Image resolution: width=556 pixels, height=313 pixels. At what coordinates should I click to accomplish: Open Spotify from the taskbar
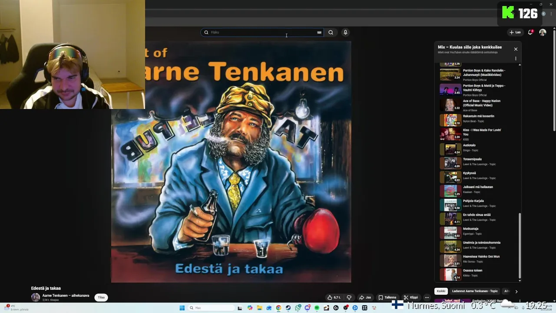click(x=317, y=308)
